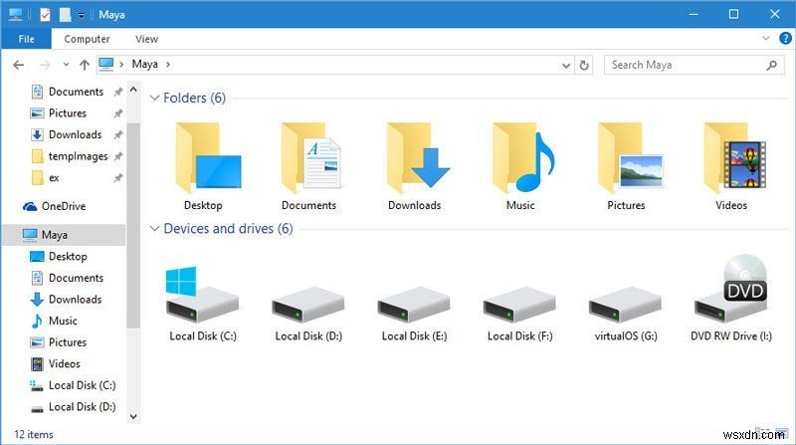Expand the ribbon chevron
Image resolution: width=796 pixels, height=445 pixels.
coord(765,38)
